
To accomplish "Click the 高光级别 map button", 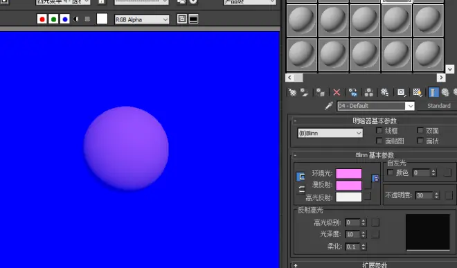I will click(x=375, y=222).
